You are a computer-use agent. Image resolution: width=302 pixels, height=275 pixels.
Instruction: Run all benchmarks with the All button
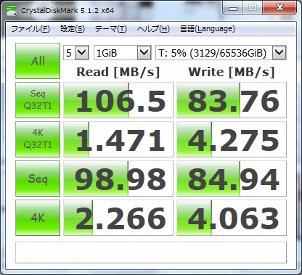click(x=38, y=61)
